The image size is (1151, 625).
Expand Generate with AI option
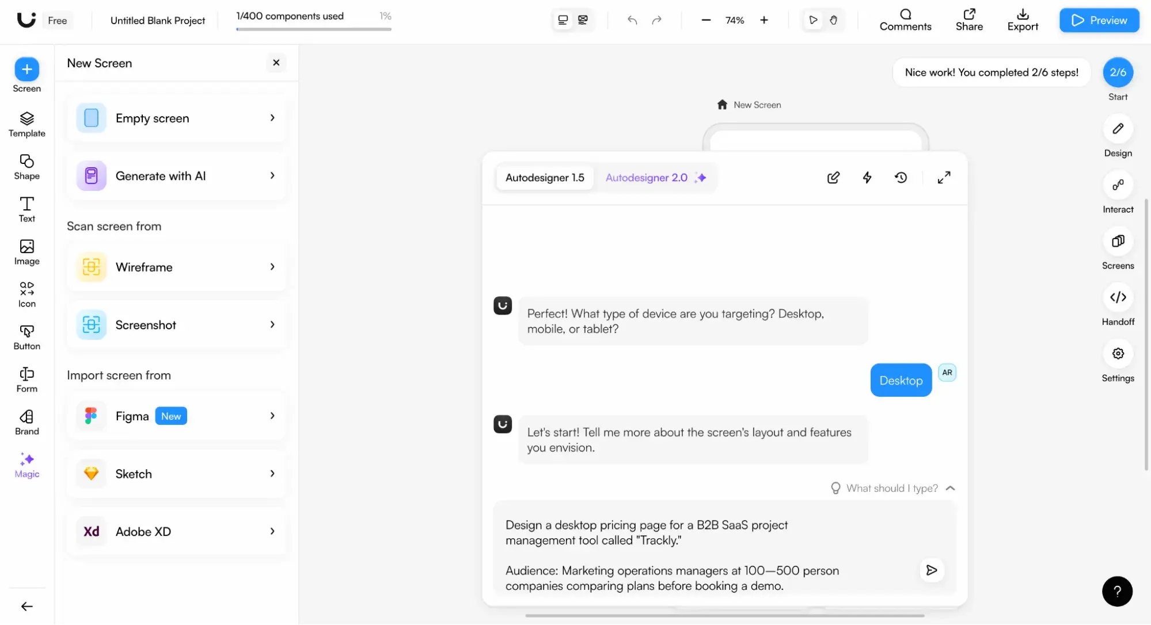tap(176, 176)
